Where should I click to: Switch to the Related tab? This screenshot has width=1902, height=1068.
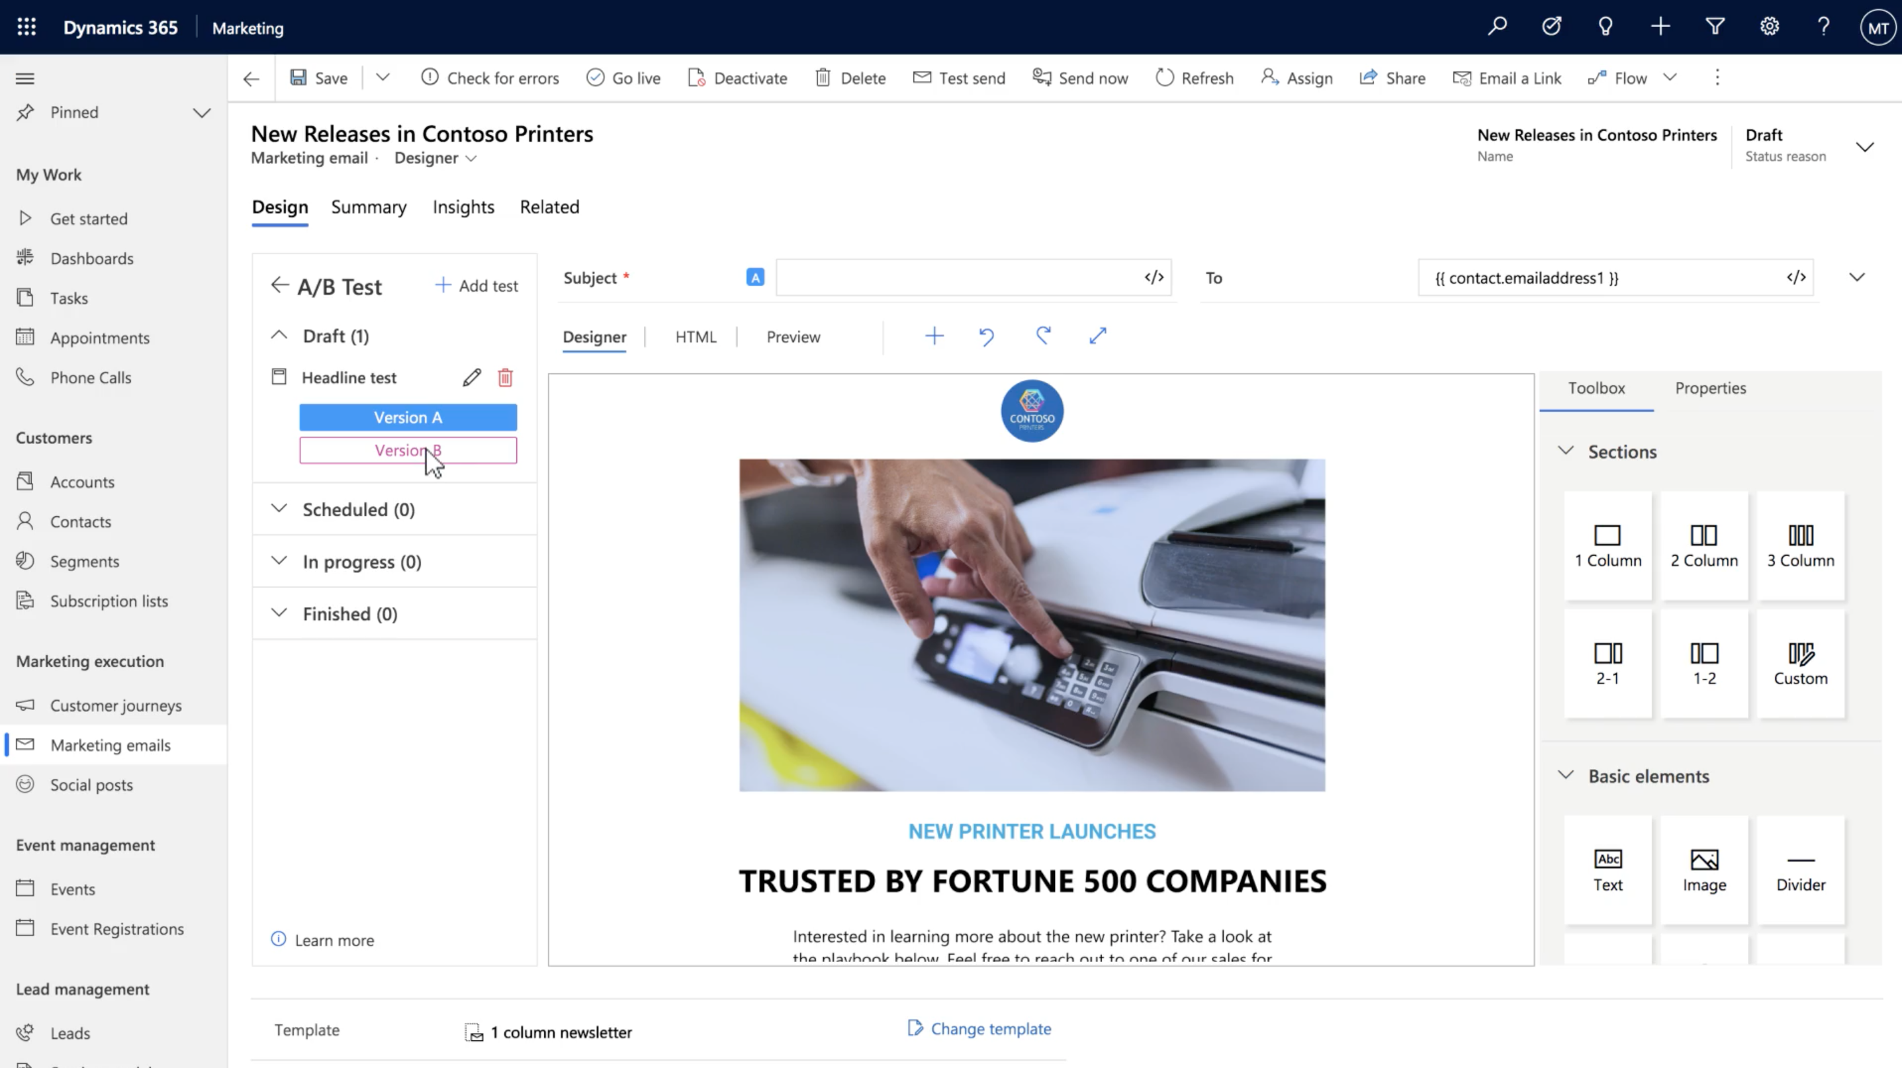click(549, 207)
